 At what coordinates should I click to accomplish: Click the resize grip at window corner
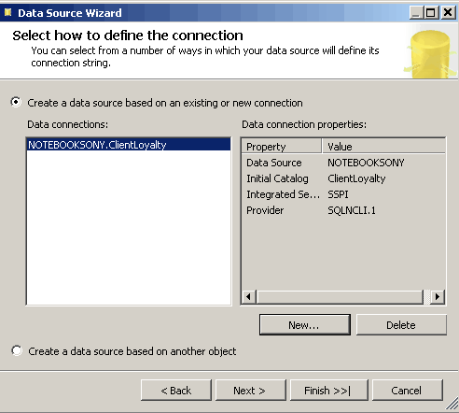452,405
